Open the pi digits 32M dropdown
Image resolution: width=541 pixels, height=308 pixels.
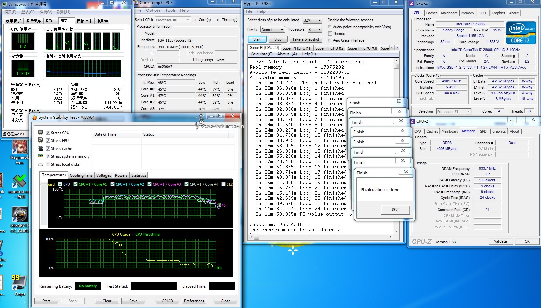(x=312, y=20)
